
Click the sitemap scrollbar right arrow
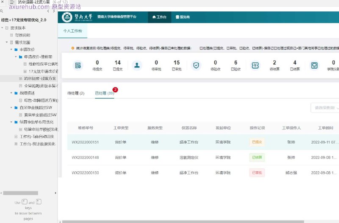pyautogui.click(x=56, y=193)
